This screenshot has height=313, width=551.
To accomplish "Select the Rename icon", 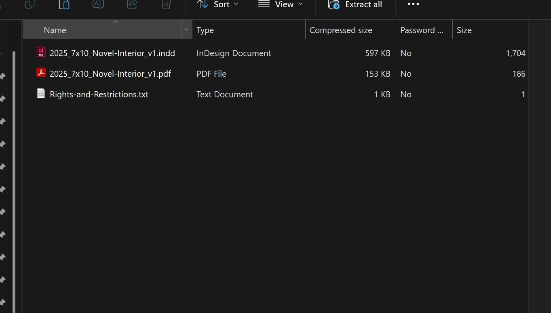I will tap(98, 5).
